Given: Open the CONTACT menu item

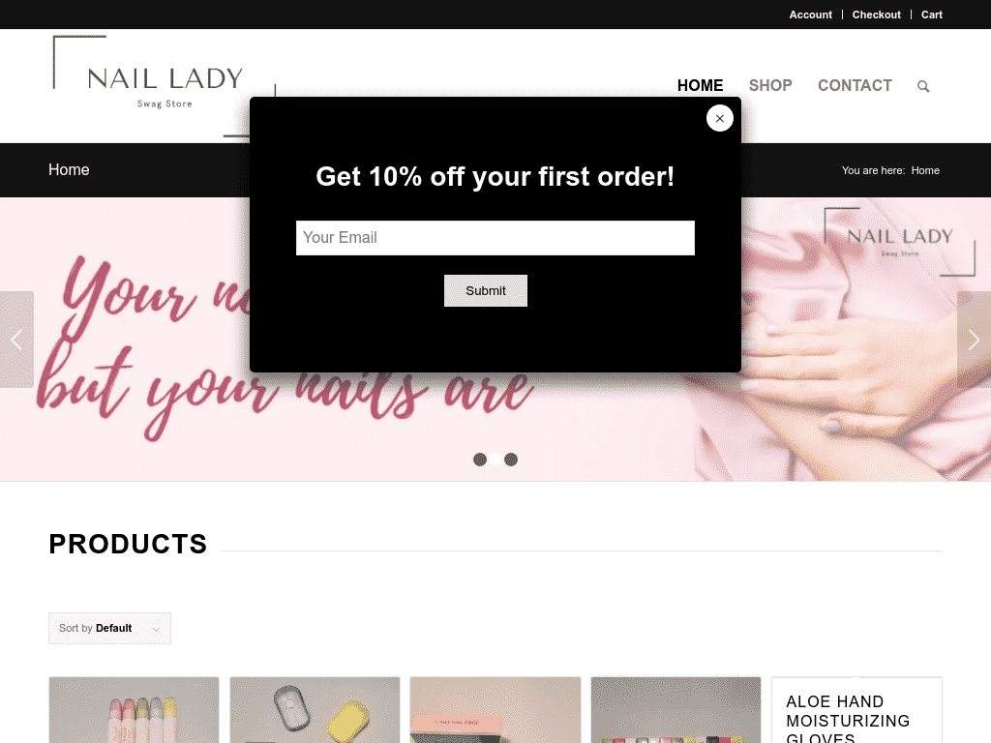Looking at the screenshot, I should tap(855, 85).
